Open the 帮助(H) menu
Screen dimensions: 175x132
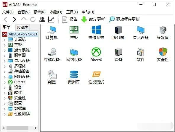[x=88, y=12]
